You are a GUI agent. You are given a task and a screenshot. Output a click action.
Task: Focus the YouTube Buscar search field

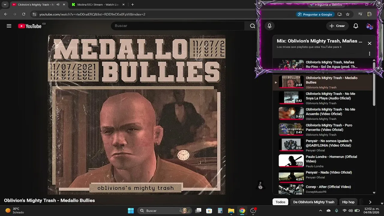178,26
